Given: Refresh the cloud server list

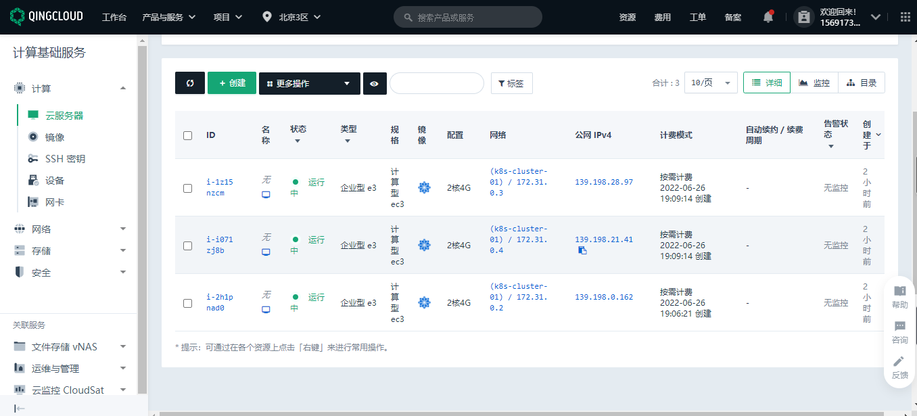Looking at the screenshot, I should coord(189,83).
